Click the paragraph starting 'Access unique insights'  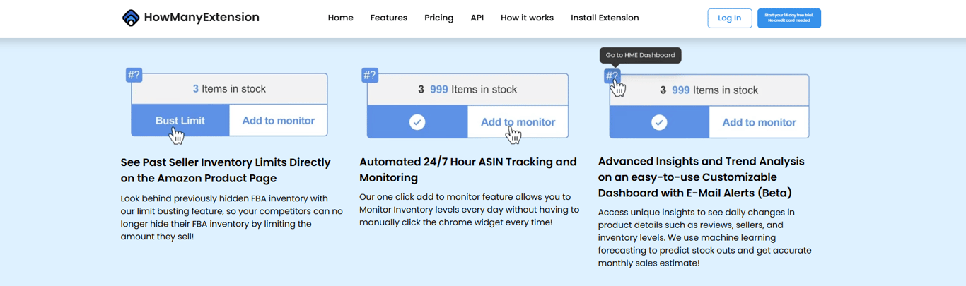pos(704,237)
